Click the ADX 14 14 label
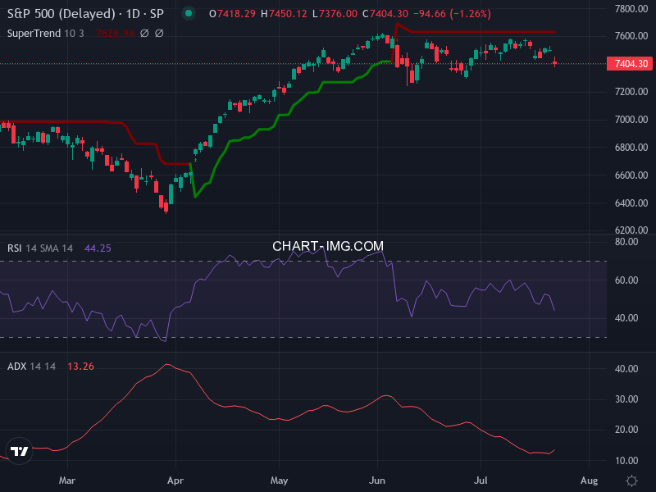Viewport: 656px width, 492px height. [x=31, y=367]
